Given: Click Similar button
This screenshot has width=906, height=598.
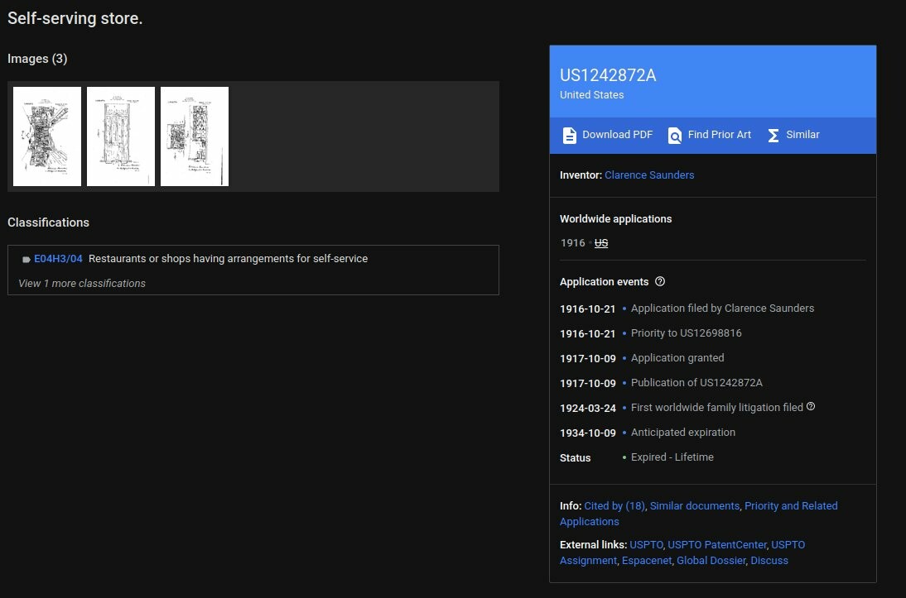Looking at the screenshot, I should 793,135.
